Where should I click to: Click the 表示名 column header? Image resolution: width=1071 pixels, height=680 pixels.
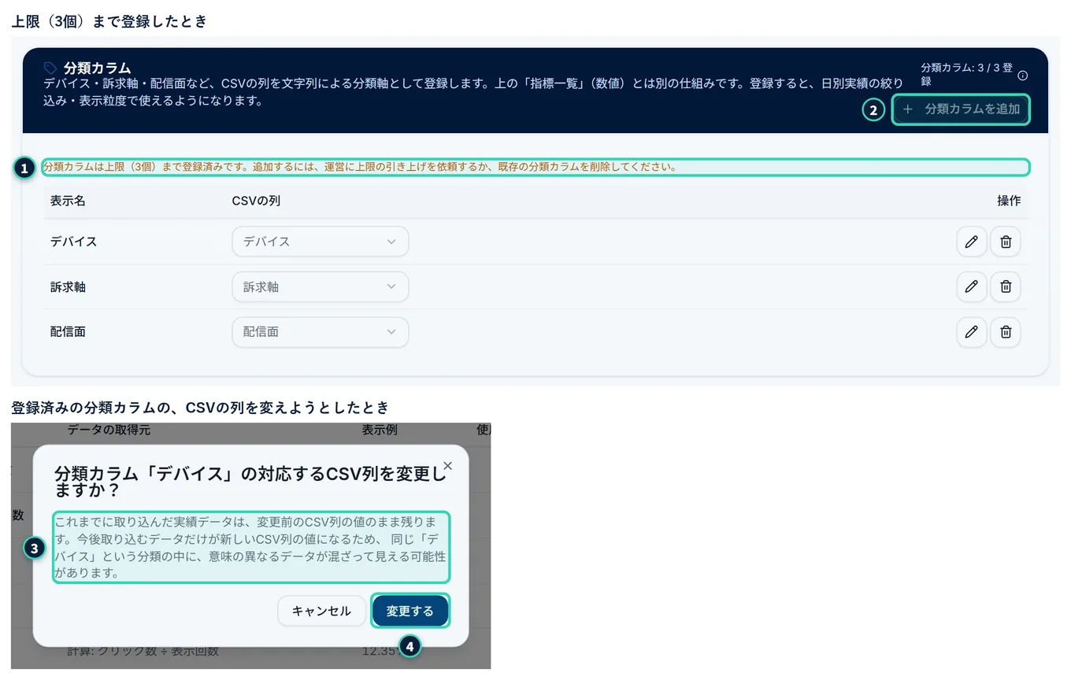pyautogui.click(x=68, y=201)
